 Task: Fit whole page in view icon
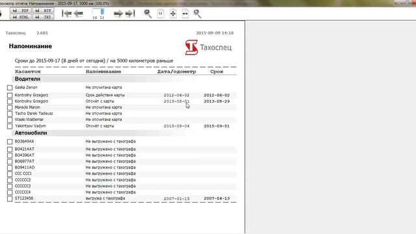(173, 14)
